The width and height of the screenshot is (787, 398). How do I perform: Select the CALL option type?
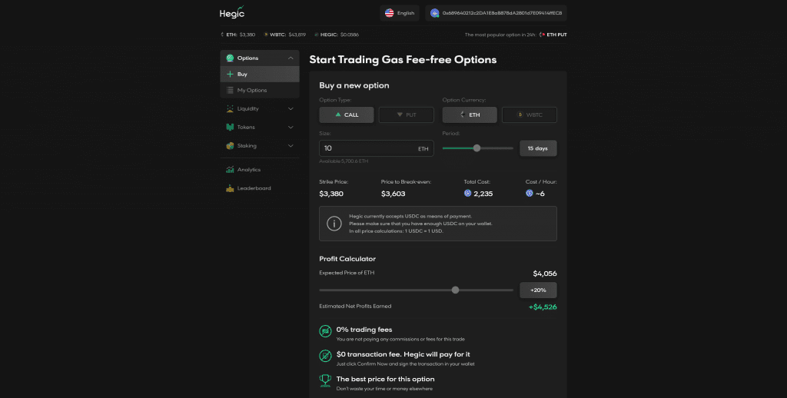point(347,115)
